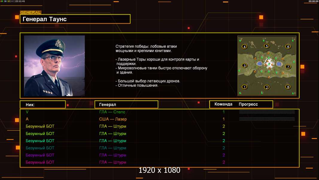Select the purple Безумный БОТ row name

click(x=40, y=155)
